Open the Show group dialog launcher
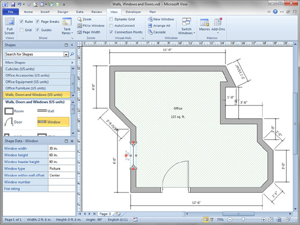 coord(72,38)
